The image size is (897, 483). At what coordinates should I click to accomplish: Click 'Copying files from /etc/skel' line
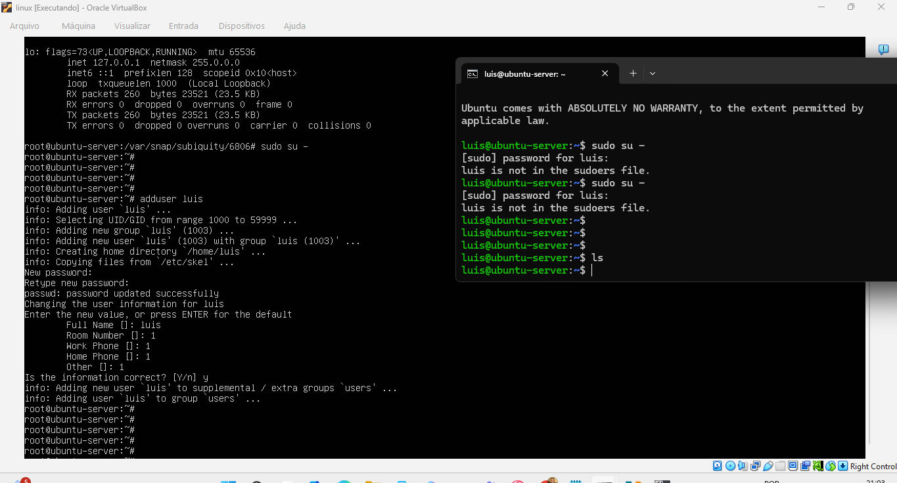(129, 262)
